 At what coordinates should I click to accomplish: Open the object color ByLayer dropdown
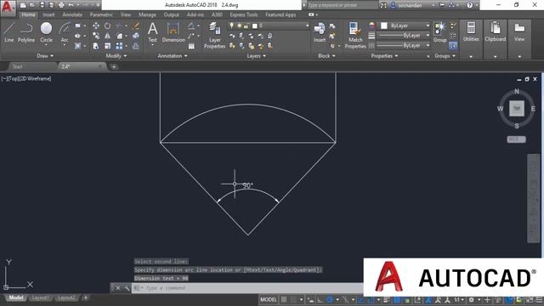[x=405, y=25]
